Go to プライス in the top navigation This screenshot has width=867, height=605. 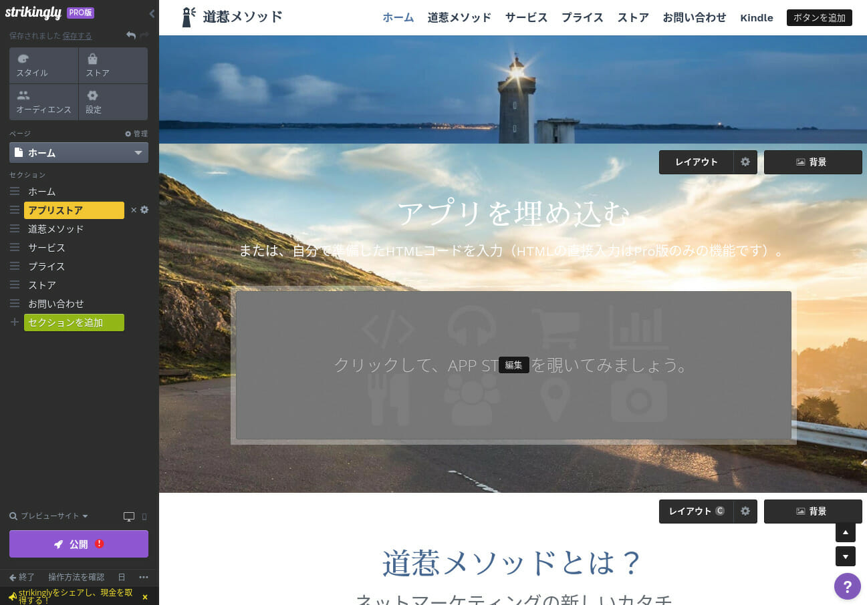pos(582,18)
